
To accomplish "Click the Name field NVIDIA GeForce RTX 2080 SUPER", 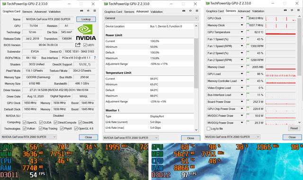I will (48, 19).
